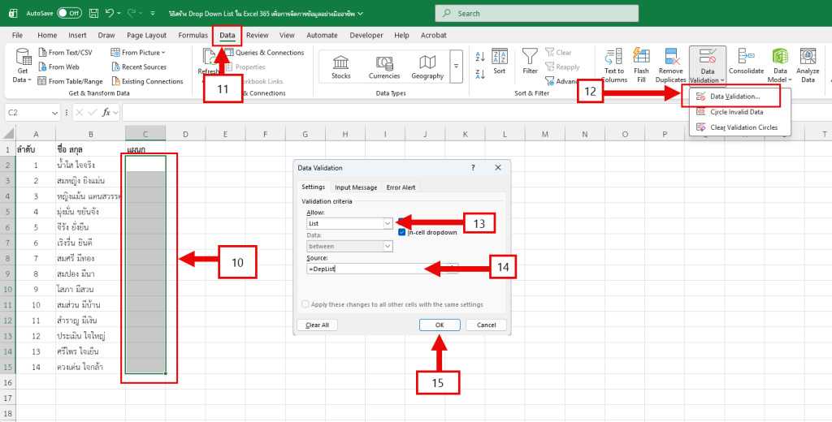Toggle the AutoSave switch
This screenshot has width=832, height=422.
point(69,13)
